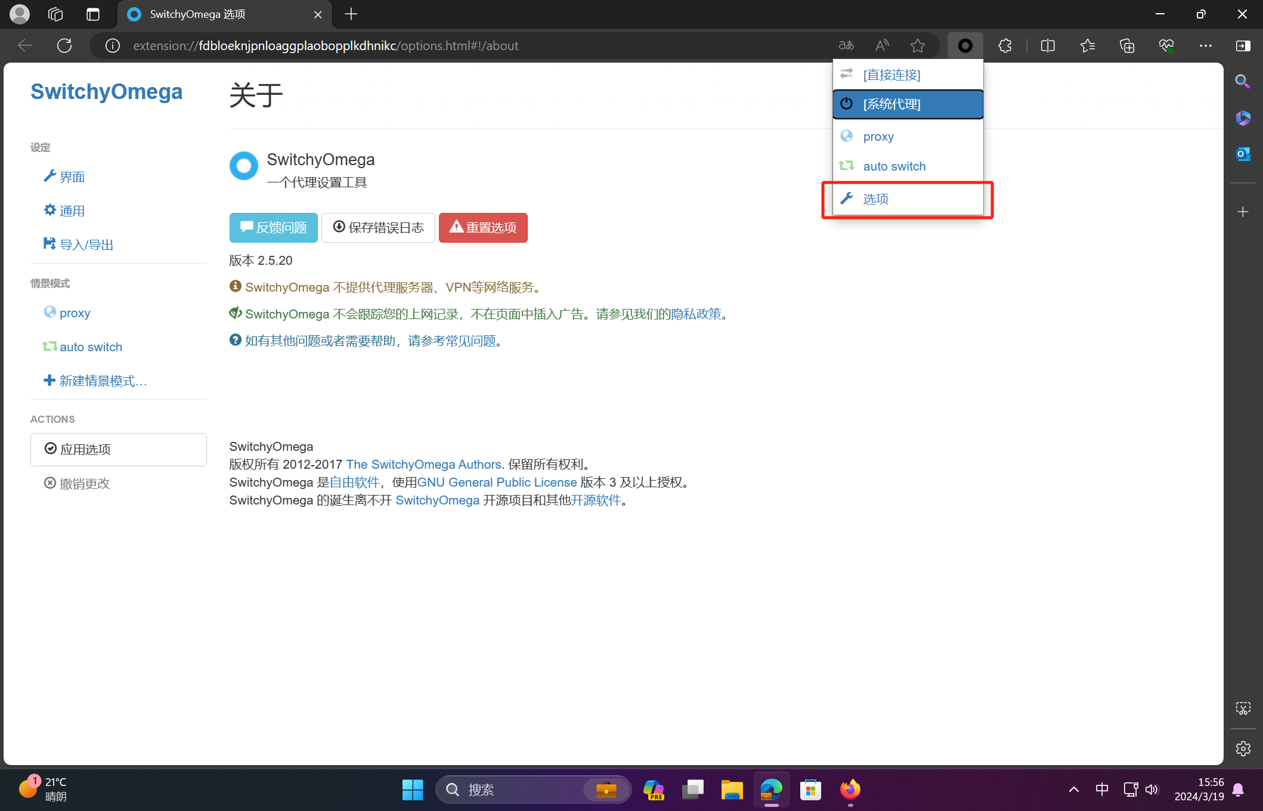1263x811 pixels.
Task: Open Microsoft 365 from the Edge sidebar
Action: [1243, 118]
